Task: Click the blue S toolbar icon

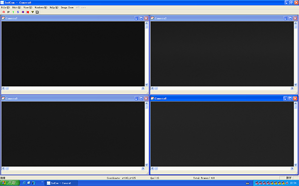Action: point(18,12)
